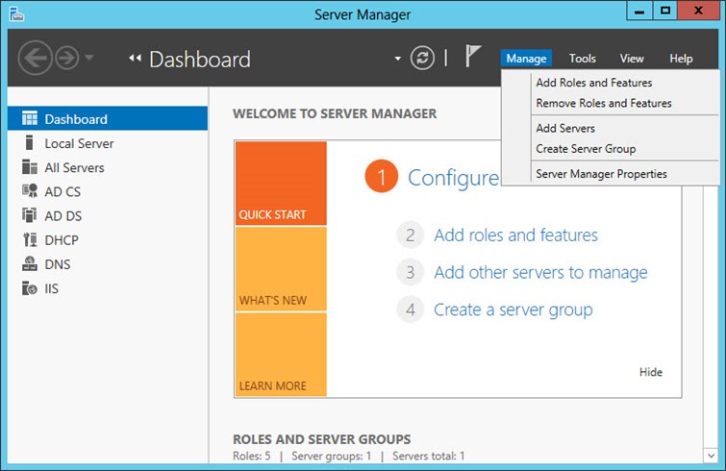726x471 pixels.
Task: Hide the welcome tile panel
Action: [651, 373]
